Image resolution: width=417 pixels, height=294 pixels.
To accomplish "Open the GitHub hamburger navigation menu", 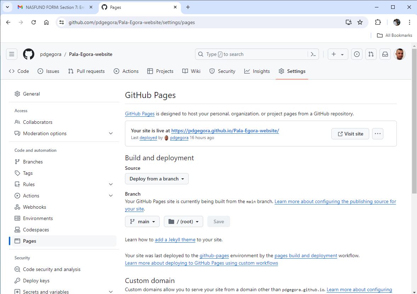I will click(x=12, y=54).
